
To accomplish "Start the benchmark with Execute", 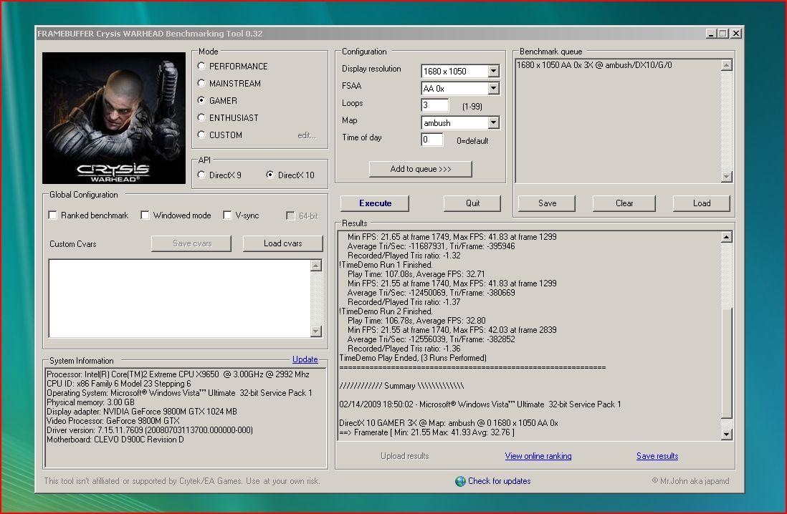I will (x=375, y=203).
